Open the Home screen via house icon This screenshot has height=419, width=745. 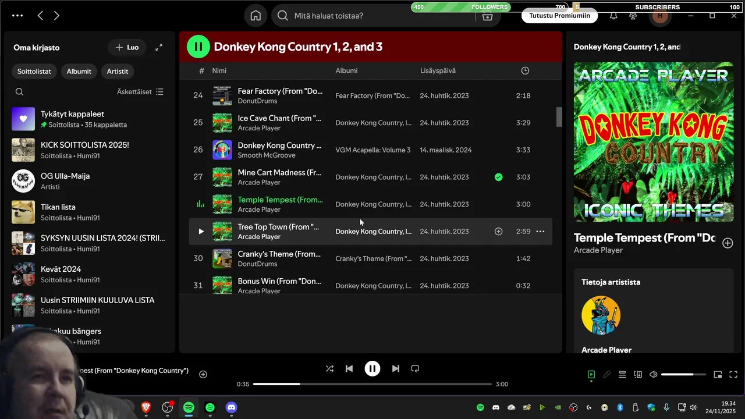pyautogui.click(x=256, y=16)
